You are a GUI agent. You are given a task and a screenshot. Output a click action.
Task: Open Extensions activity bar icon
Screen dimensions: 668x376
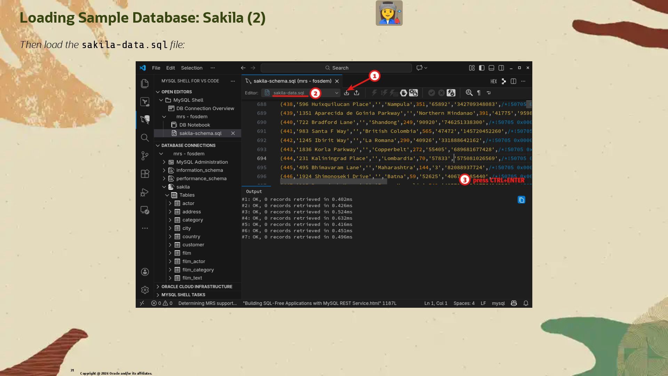click(145, 174)
